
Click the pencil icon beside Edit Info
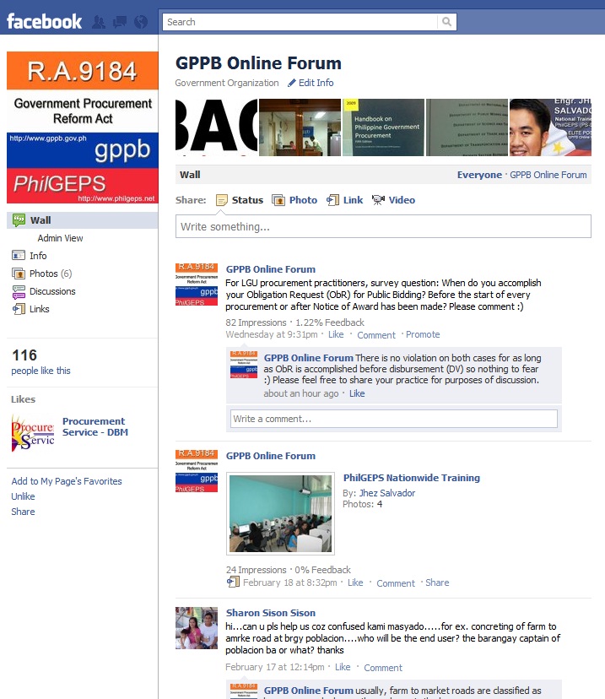tap(292, 83)
